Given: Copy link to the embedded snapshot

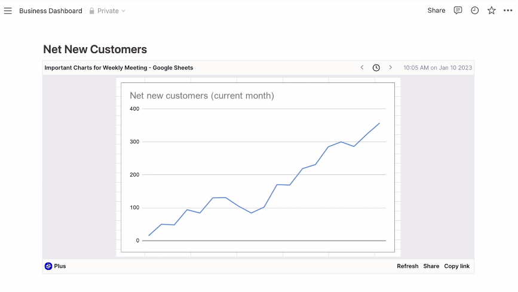Looking at the screenshot, I should (x=456, y=266).
